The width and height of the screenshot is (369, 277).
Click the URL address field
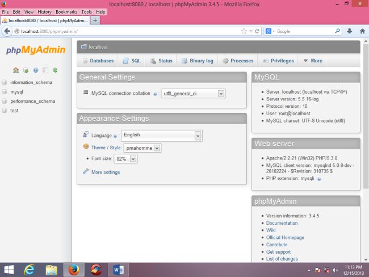(x=129, y=31)
